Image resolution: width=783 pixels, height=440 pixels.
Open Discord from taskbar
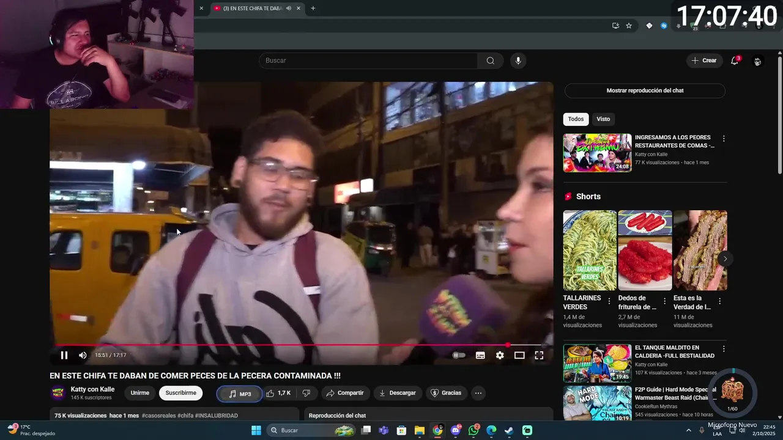(456, 430)
